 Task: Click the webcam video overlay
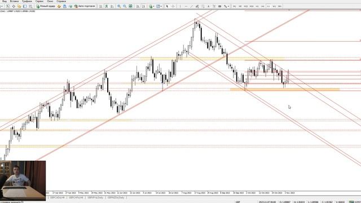[x=23, y=180]
